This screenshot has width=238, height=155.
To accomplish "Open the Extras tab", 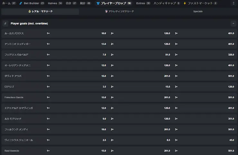I will 143,3.
